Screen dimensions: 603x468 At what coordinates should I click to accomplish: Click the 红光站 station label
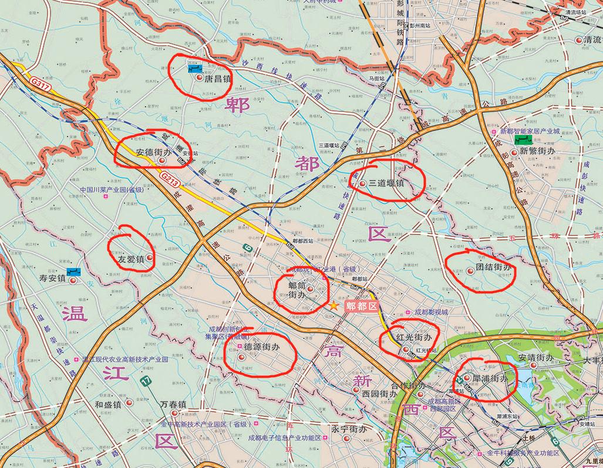[426, 351]
